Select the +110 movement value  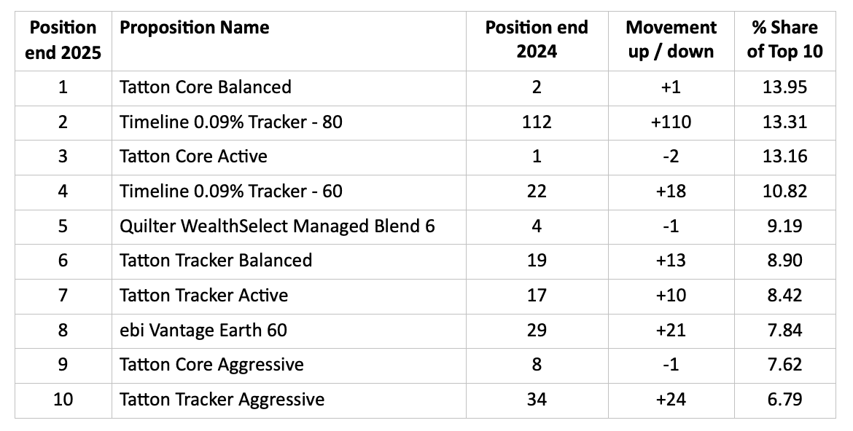pos(671,122)
